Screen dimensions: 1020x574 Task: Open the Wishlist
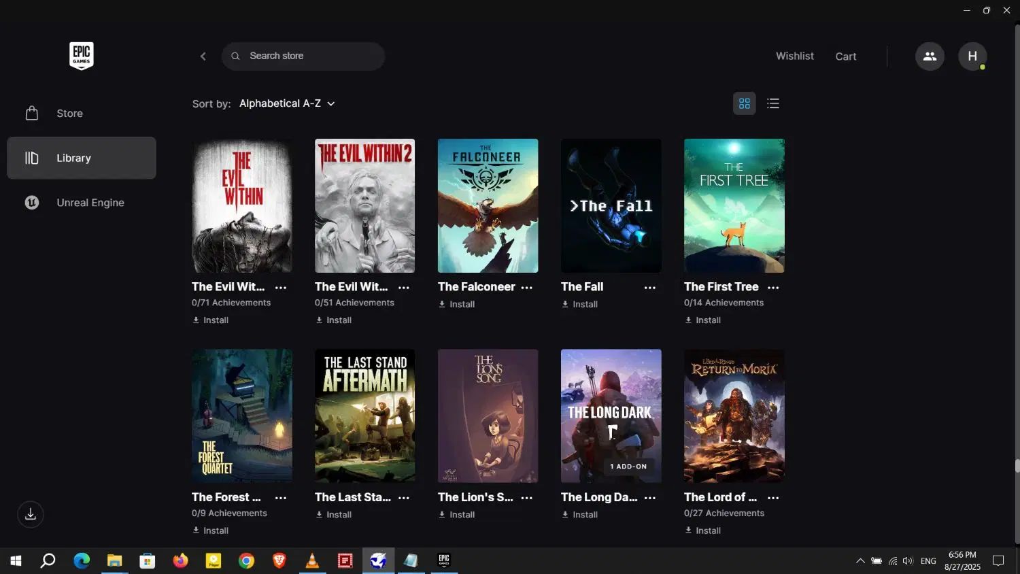pos(795,56)
